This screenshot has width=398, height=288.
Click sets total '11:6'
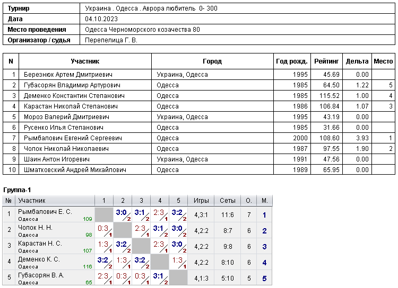[228, 215]
